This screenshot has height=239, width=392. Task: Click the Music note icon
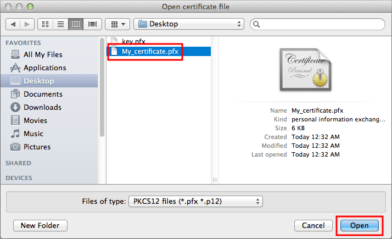15,134
